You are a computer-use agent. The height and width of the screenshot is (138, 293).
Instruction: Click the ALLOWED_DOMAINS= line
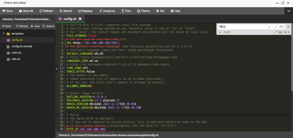(x=80, y=86)
